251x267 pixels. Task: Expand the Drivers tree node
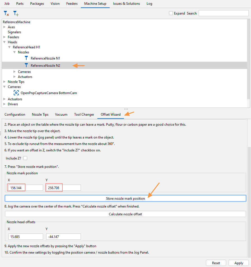[x=4, y=104]
